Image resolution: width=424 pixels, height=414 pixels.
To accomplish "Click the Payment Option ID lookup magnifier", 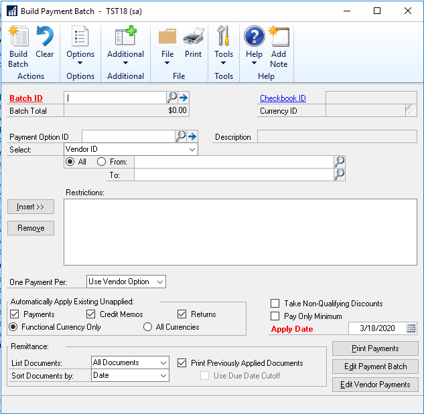I will 181,136.
